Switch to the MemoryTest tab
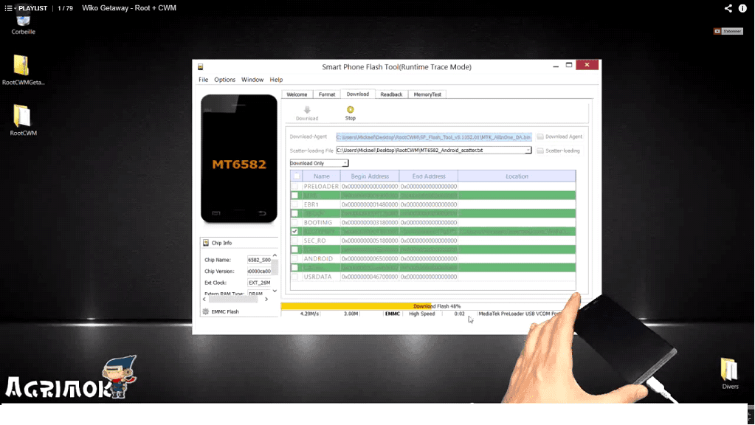755x425 pixels. pyautogui.click(x=427, y=94)
